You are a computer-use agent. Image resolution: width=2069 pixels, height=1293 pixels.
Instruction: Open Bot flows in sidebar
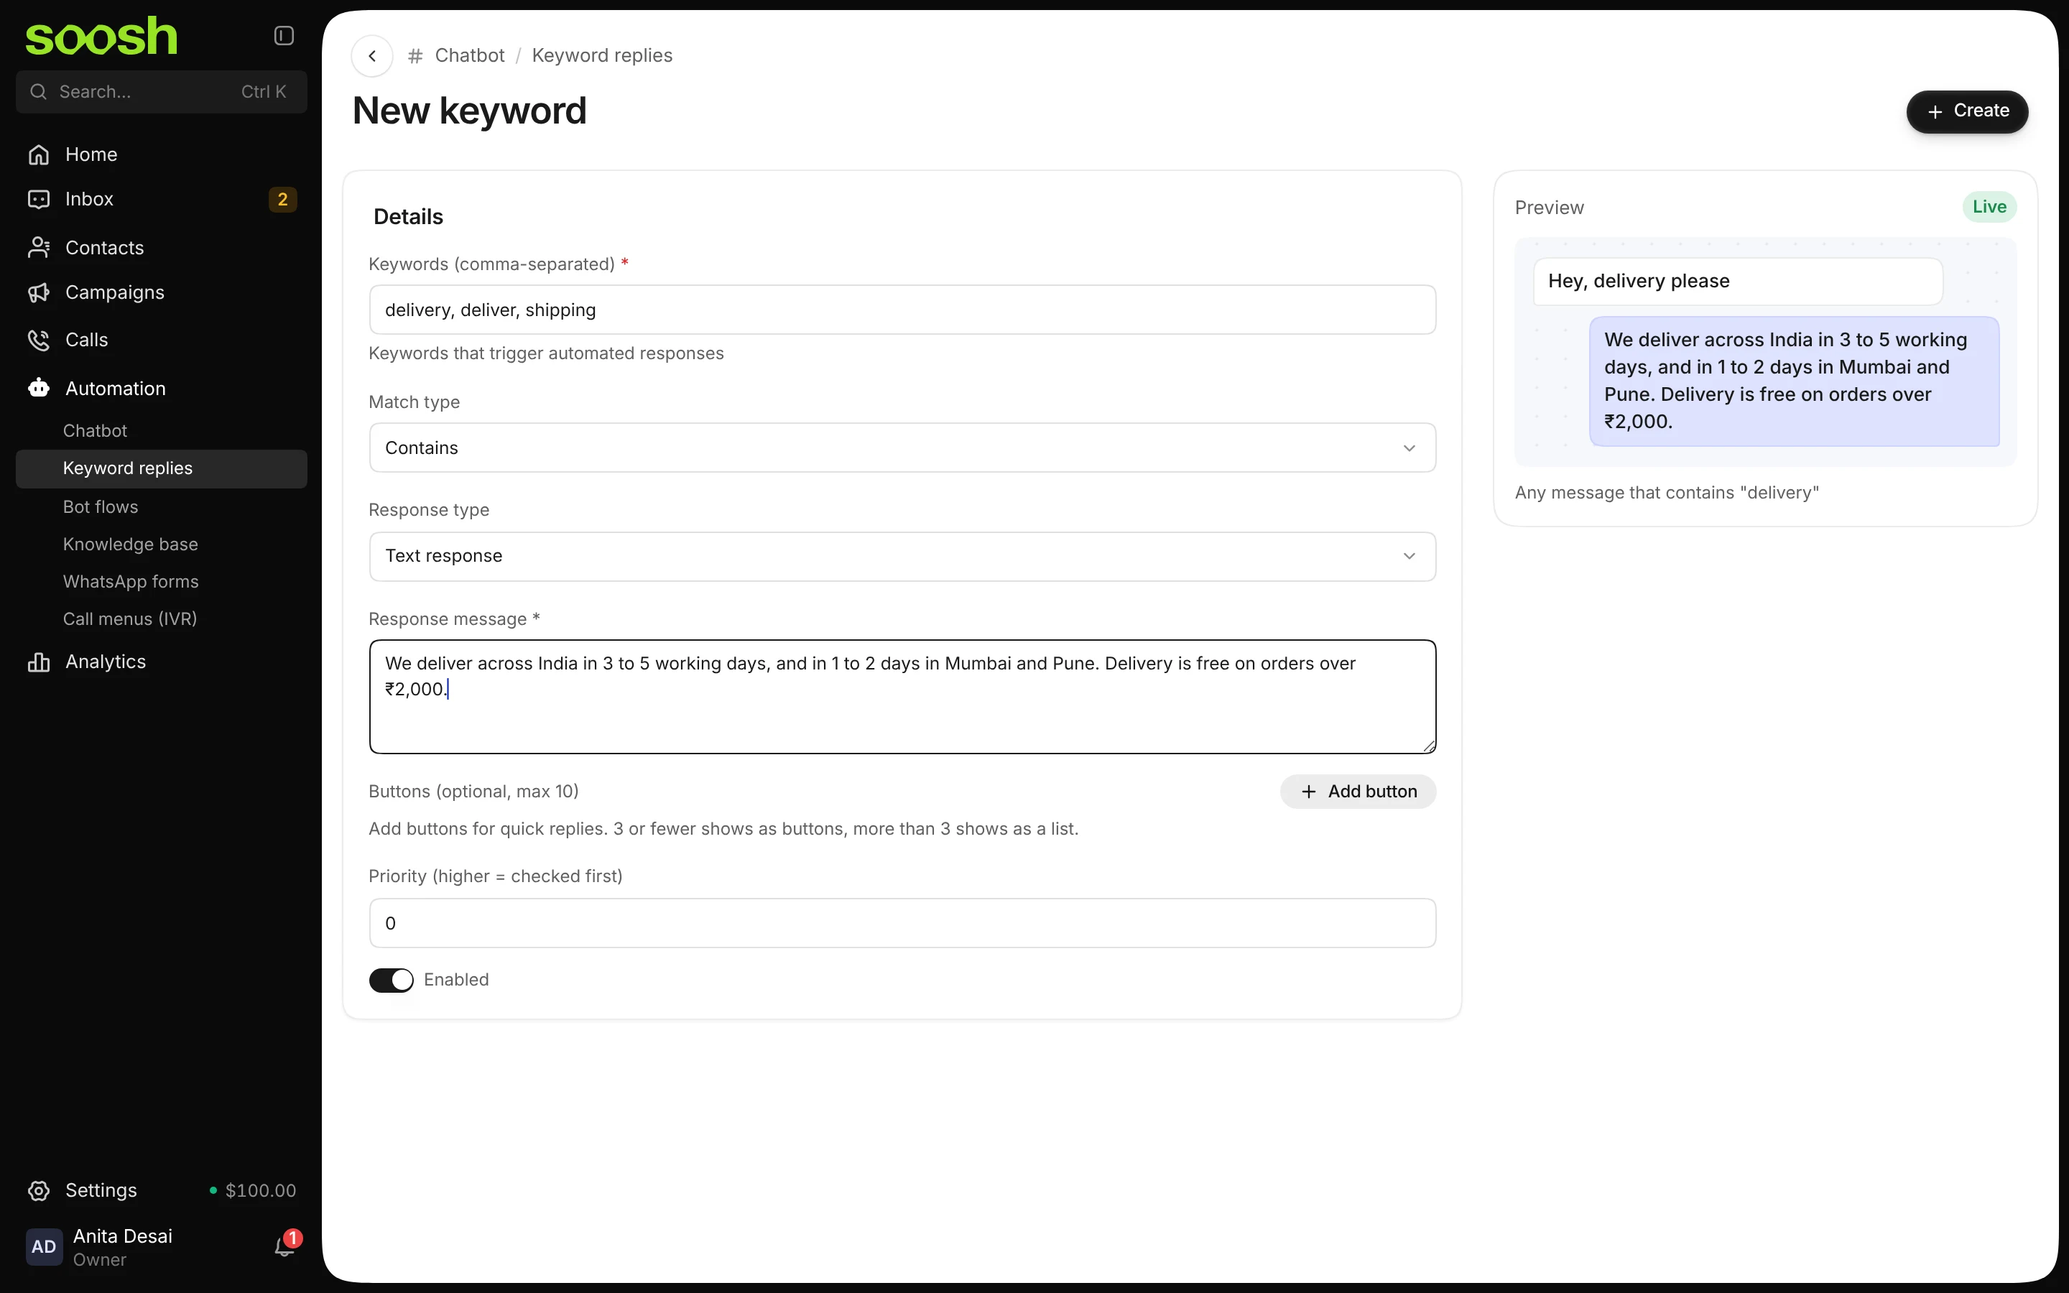(101, 507)
